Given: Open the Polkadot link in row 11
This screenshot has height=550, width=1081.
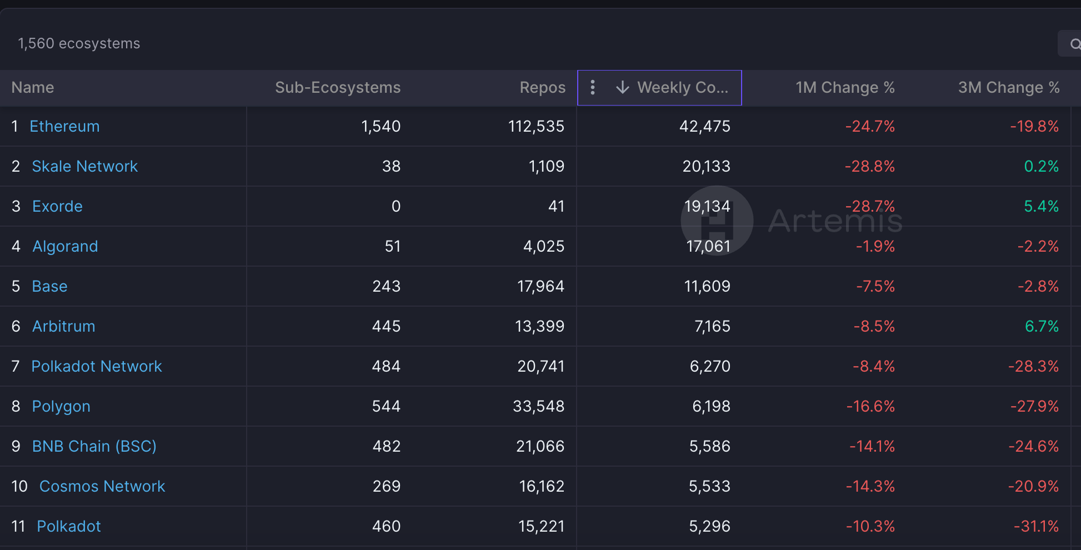Looking at the screenshot, I should coord(69,526).
